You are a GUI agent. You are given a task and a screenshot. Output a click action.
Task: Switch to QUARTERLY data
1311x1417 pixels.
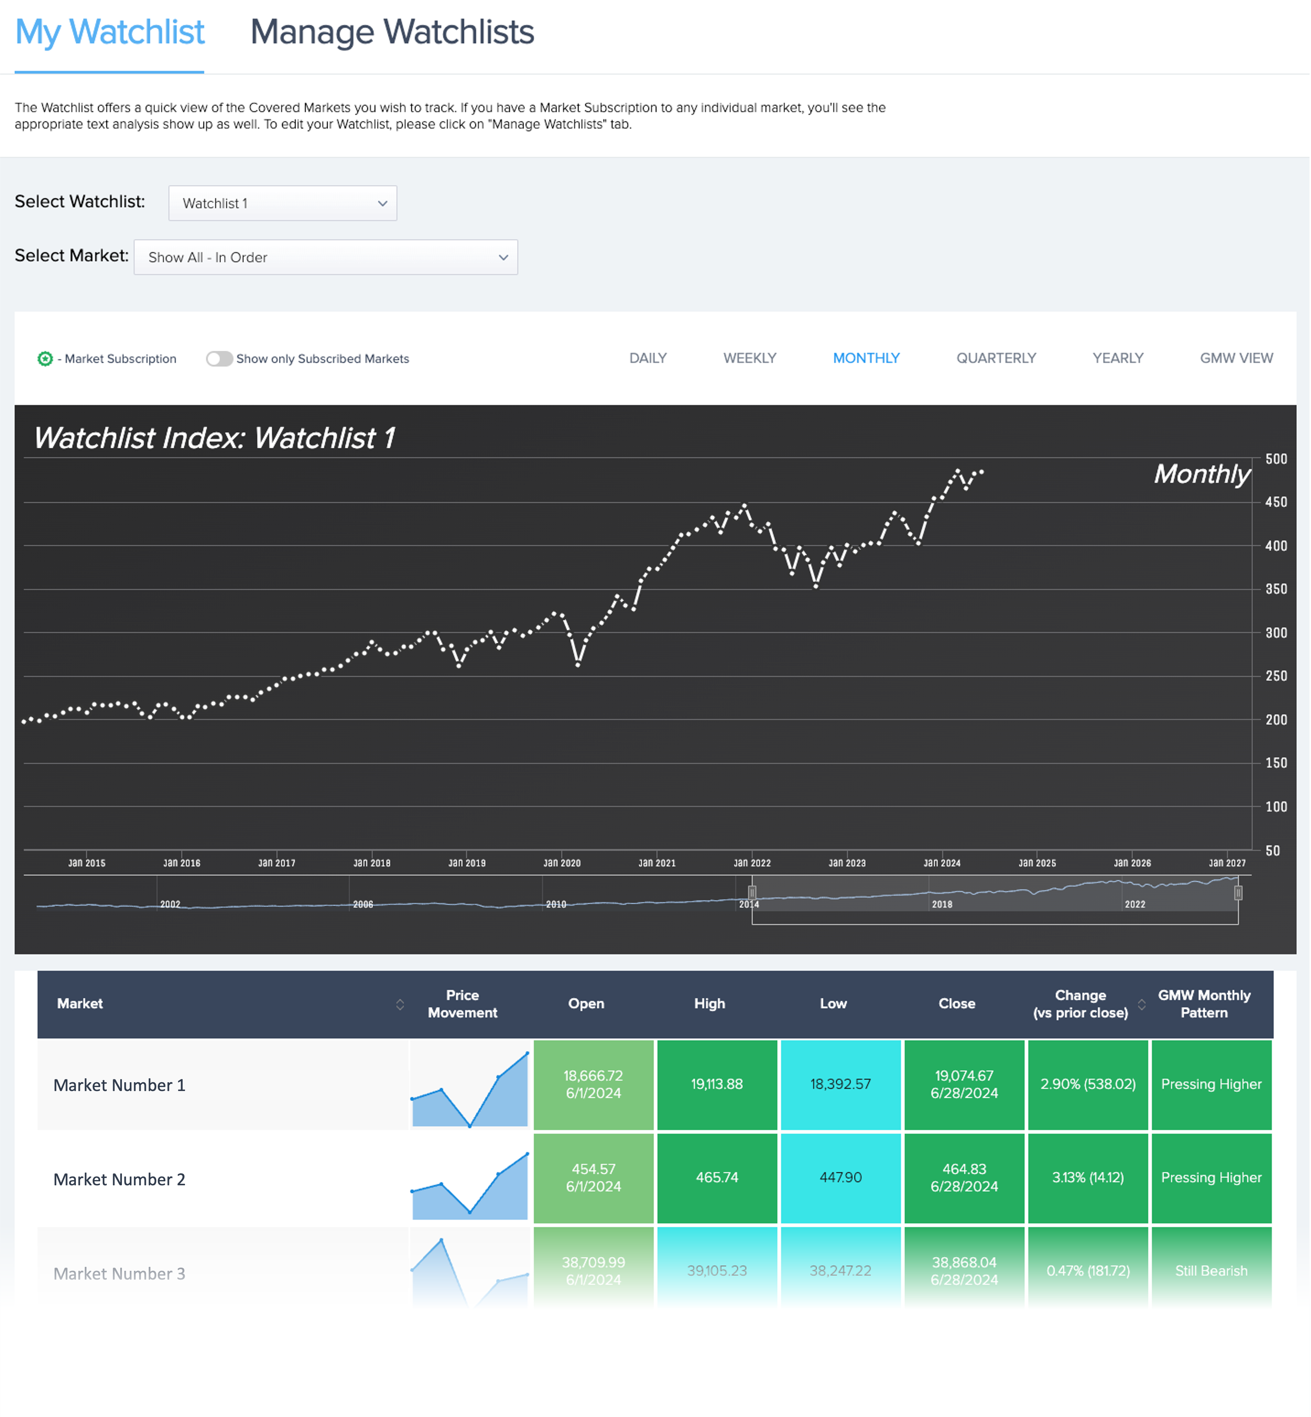[x=996, y=358]
